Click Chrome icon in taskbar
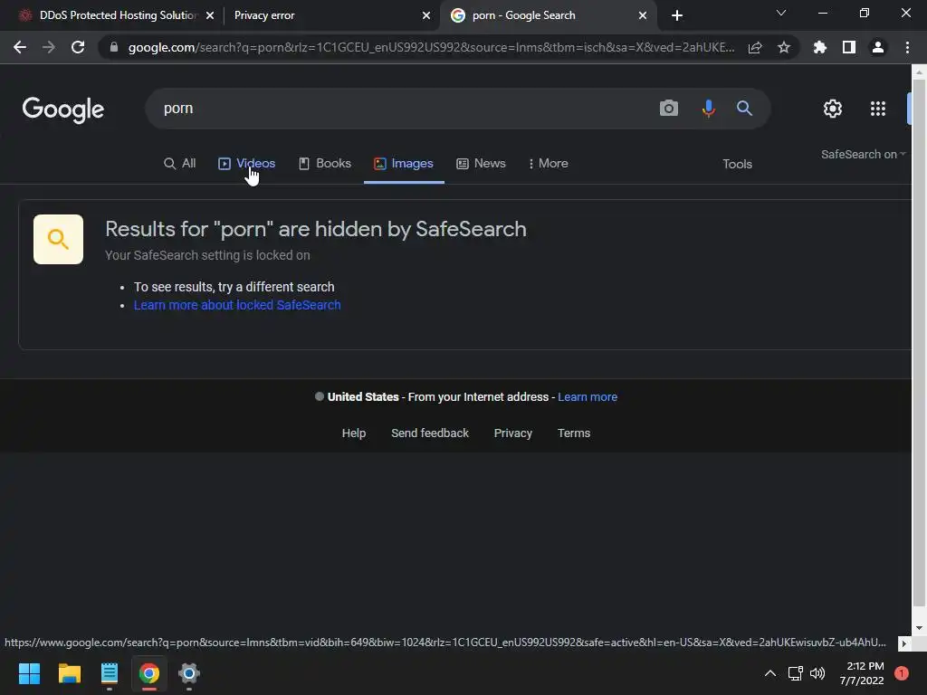Viewport: 927px width, 695px height. pyautogui.click(x=149, y=673)
